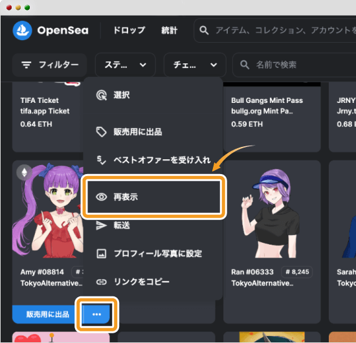Open the Ran #06333 NFT image
This screenshot has height=343, width=356.
272,210
